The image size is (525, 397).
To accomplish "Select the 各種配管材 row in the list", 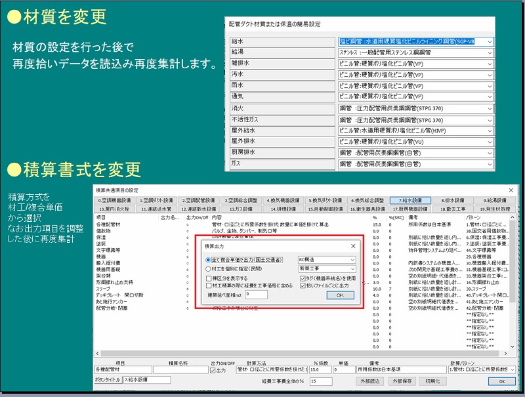I will point(301,224).
